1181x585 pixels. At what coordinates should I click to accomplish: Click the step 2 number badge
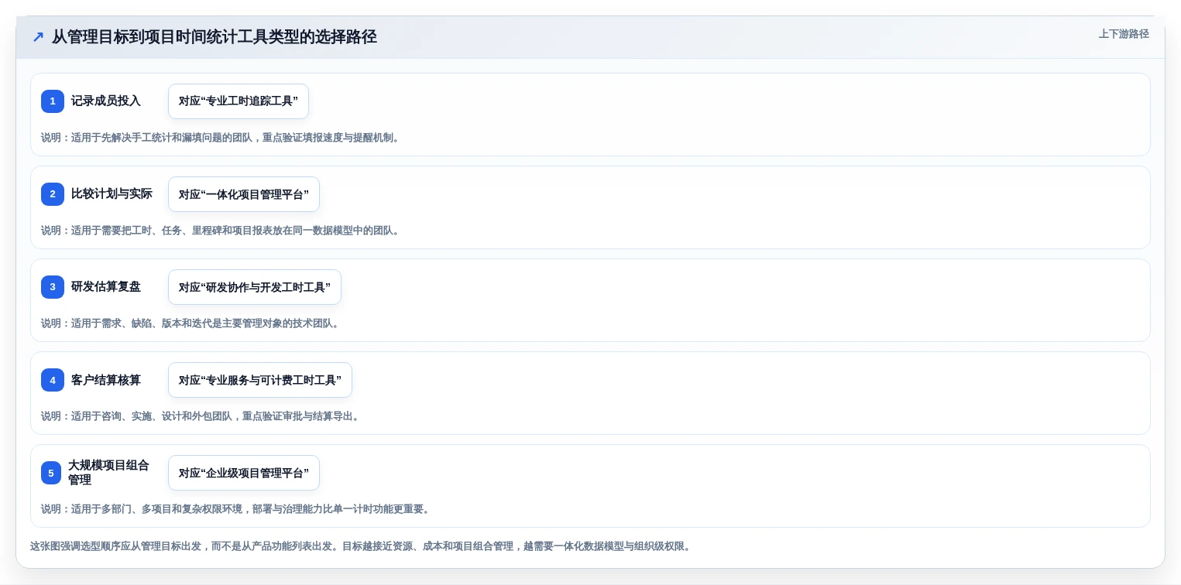pyautogui.click(x=53, y=194)
